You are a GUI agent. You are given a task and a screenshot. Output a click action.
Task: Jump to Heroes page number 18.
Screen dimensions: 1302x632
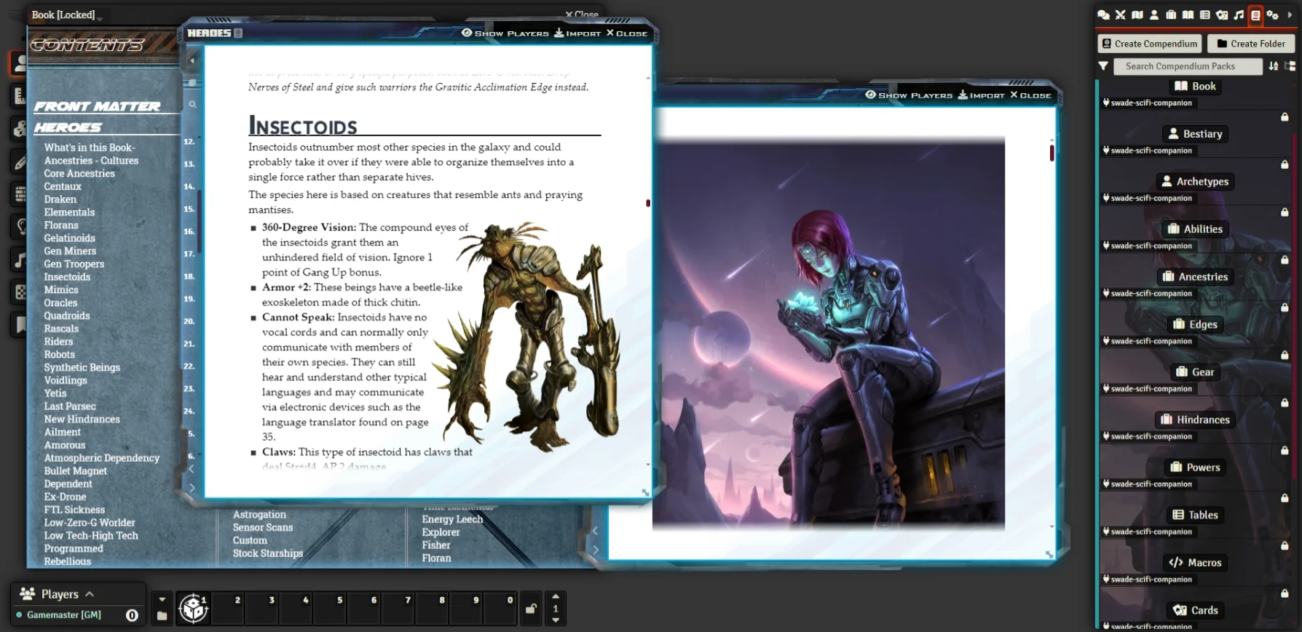point(189,276)
